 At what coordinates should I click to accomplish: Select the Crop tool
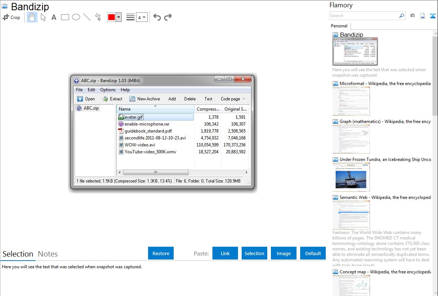(x=11, y=17)
